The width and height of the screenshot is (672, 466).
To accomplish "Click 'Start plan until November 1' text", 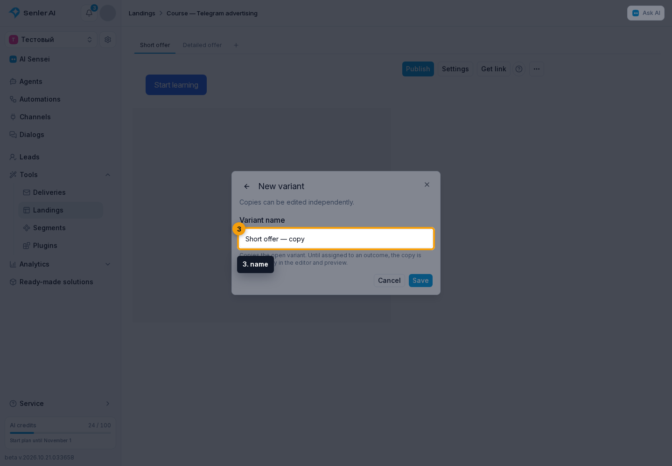I will tap(41, 440).
